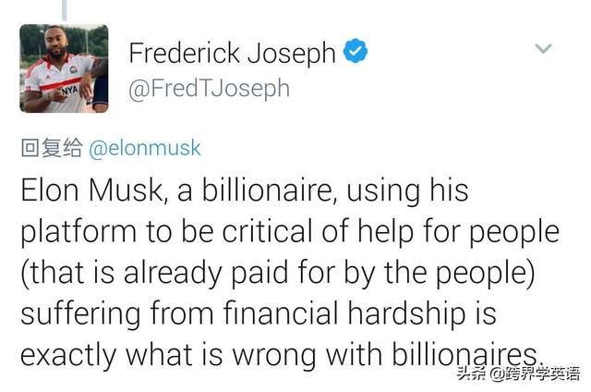Click 'using his' ending the first line

(407, 190)
